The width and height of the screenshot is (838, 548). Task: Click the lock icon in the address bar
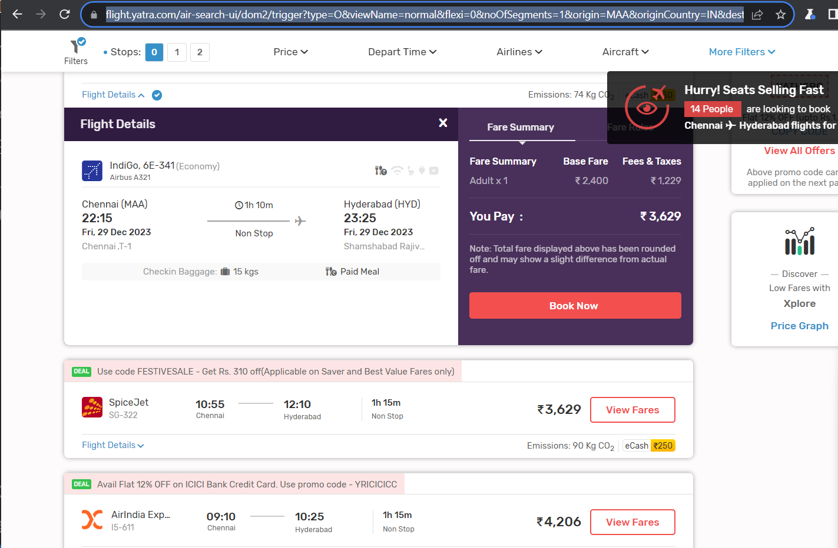pyautogui.click(x=94, y=15)
